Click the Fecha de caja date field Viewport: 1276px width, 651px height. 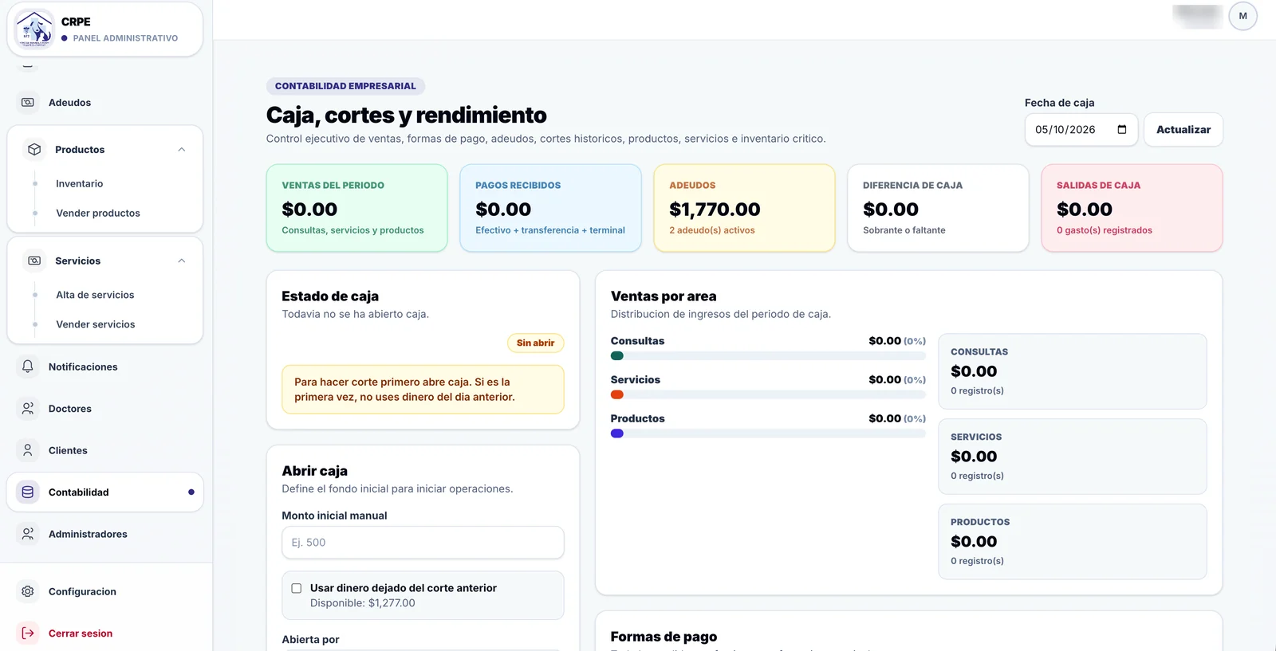[x=1081, y=129]
